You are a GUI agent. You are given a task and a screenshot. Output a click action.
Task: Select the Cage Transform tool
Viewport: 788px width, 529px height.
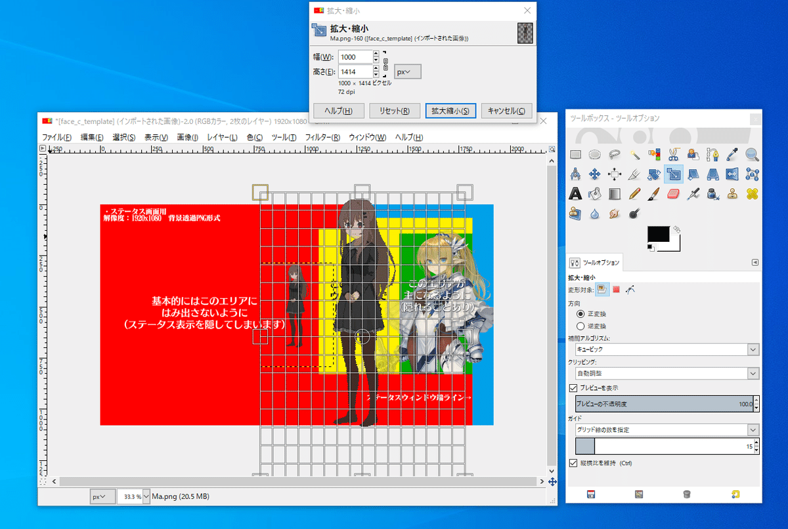coord(753,174)
